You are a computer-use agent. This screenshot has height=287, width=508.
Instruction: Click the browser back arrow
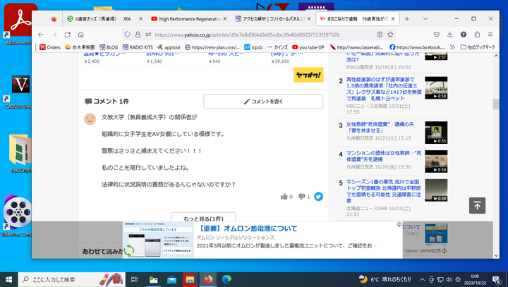click(x=42, y=34)
